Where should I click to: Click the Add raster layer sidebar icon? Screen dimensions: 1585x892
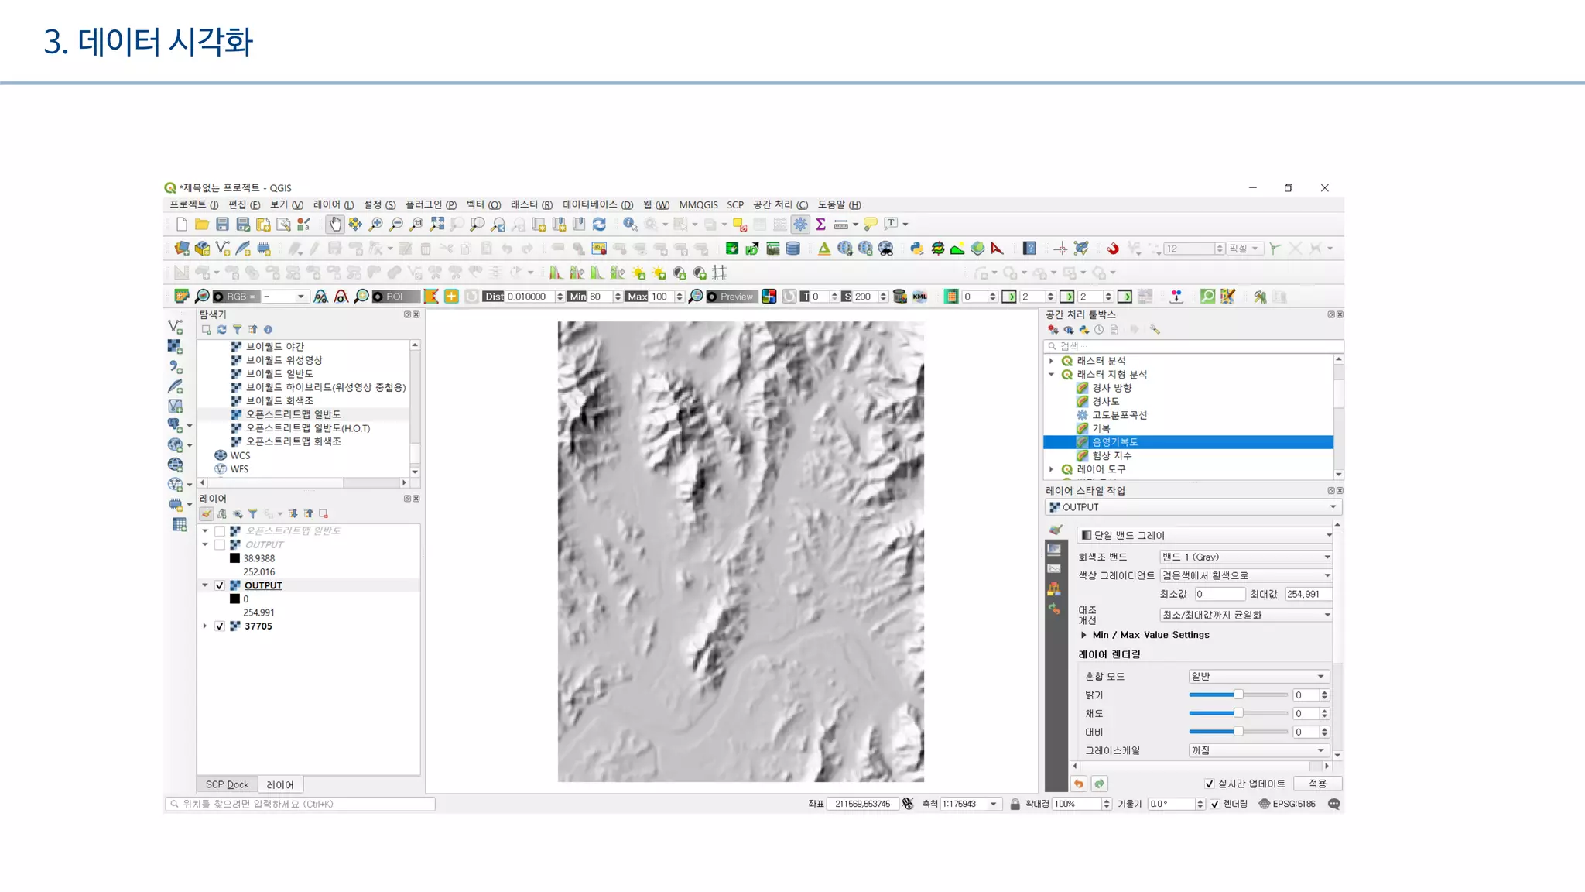[x=176, y=346]
